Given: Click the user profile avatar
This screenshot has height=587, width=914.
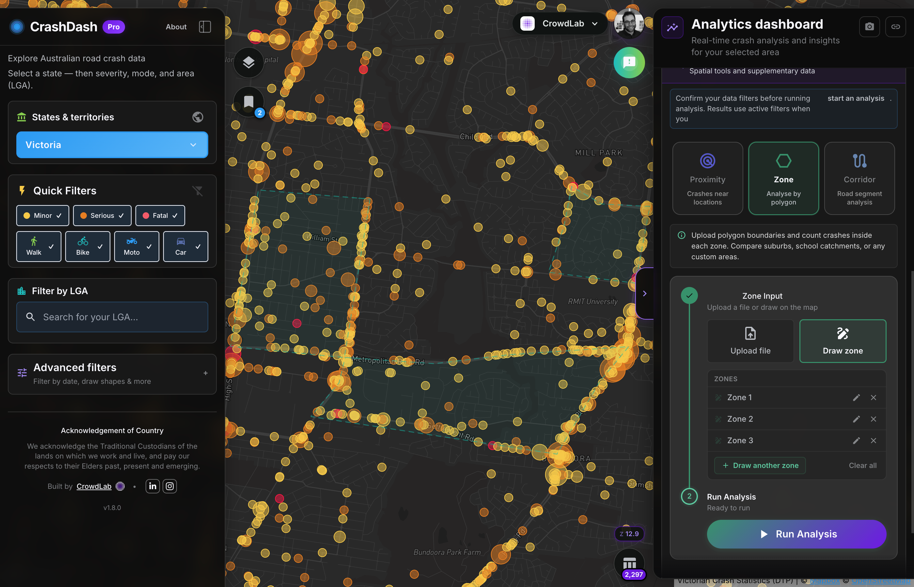Looking at the screenshot, I should point(629,23).
